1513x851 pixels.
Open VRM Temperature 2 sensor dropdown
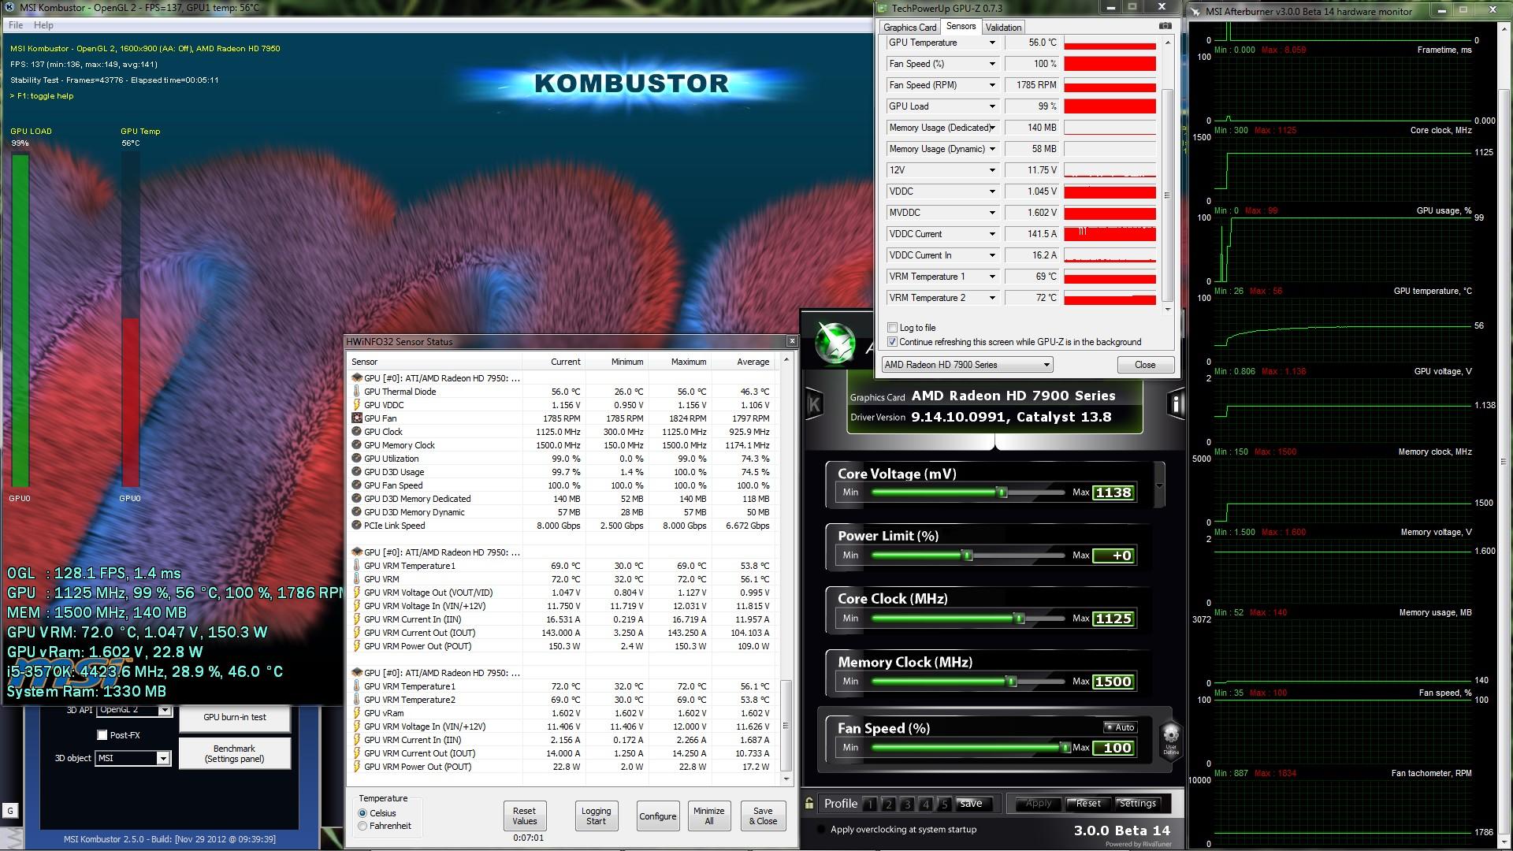(x=992, y=298)
